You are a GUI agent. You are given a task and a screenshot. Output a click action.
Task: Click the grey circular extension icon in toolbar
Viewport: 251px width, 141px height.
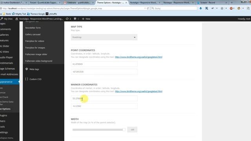coord(222,8)
